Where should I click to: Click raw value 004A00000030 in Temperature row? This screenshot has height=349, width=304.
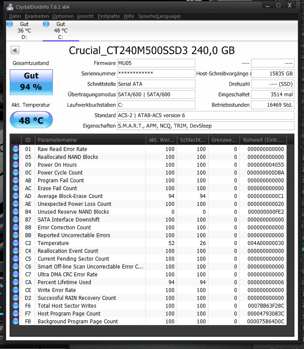[266, 243]
